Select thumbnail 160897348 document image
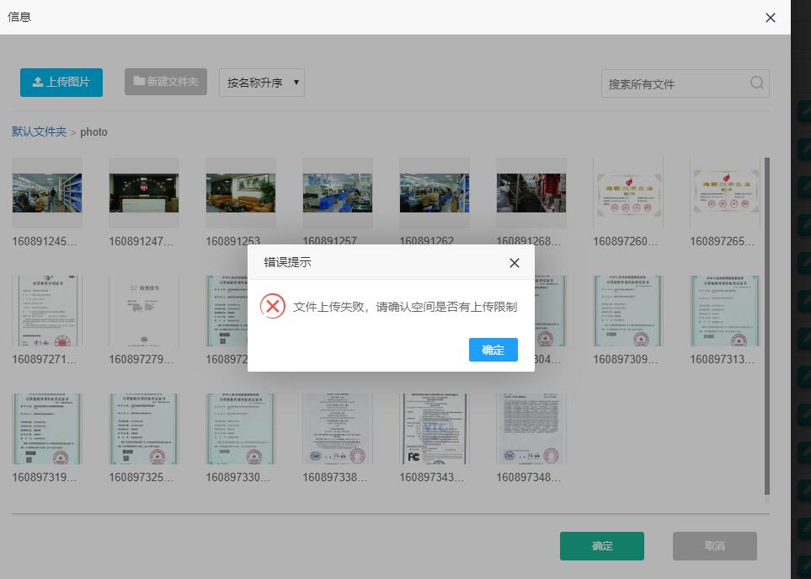This screenshot has width=811, height=579. (x=531, y=429)
